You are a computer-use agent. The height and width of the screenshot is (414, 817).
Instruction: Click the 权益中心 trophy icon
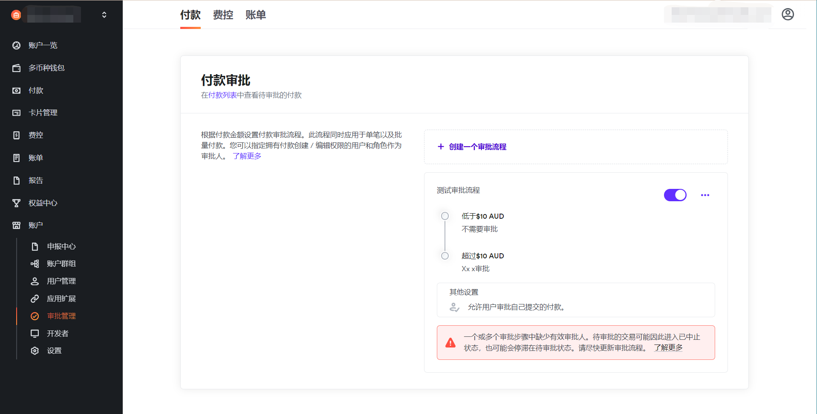coord(17,203)
